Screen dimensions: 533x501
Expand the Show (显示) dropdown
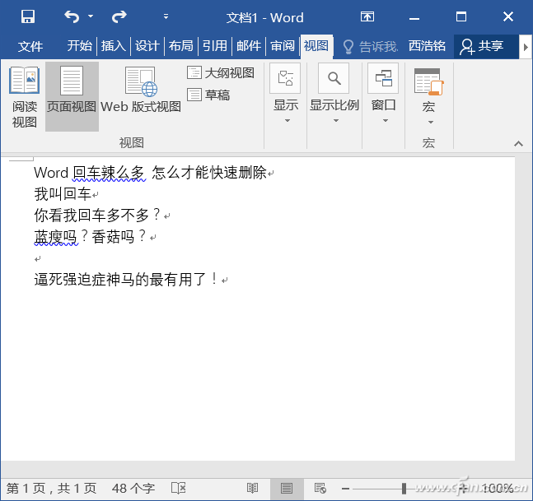point(286,97)
